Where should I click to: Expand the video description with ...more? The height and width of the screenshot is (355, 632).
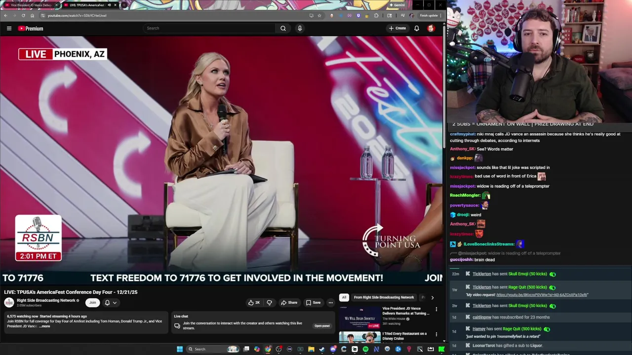click(x=45, y=326)
